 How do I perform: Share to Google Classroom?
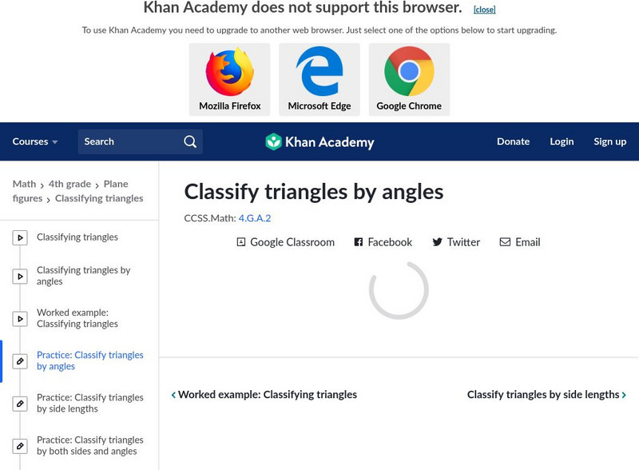[285, 242]
